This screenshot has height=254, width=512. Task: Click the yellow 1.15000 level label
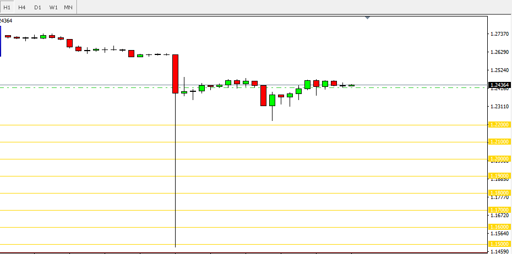tap(499, 244)
